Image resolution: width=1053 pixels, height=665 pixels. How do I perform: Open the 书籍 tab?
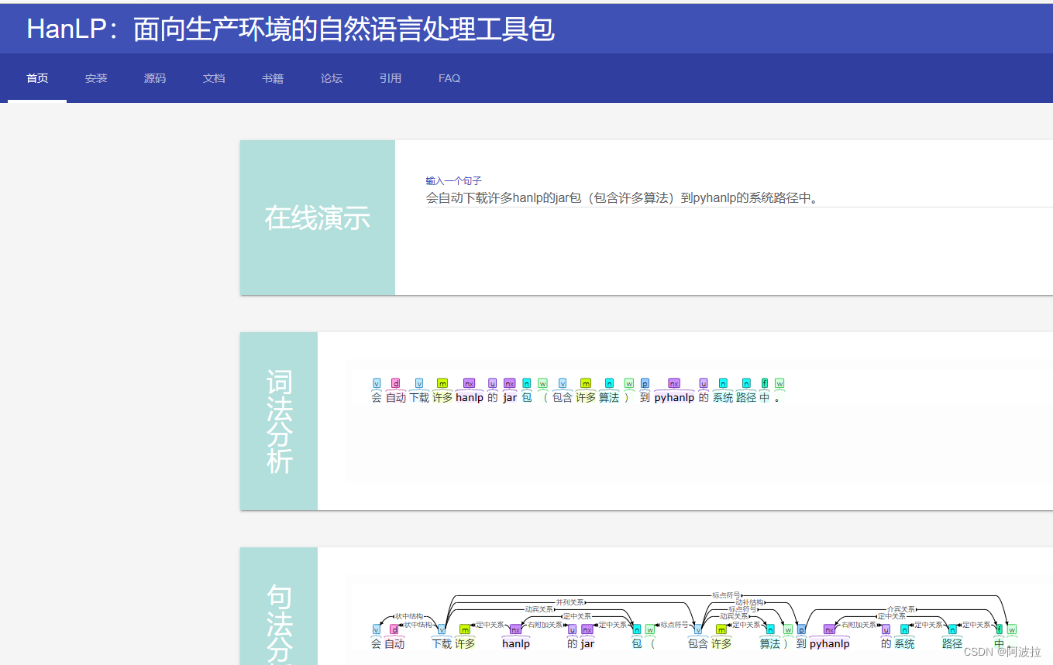[x=273, y=78]
